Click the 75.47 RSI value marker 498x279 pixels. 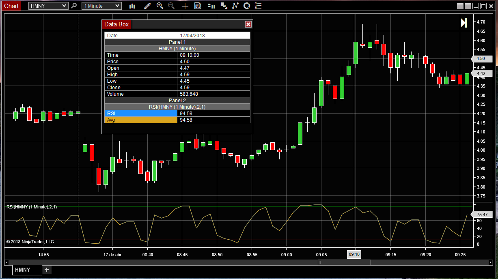(482, 215)
